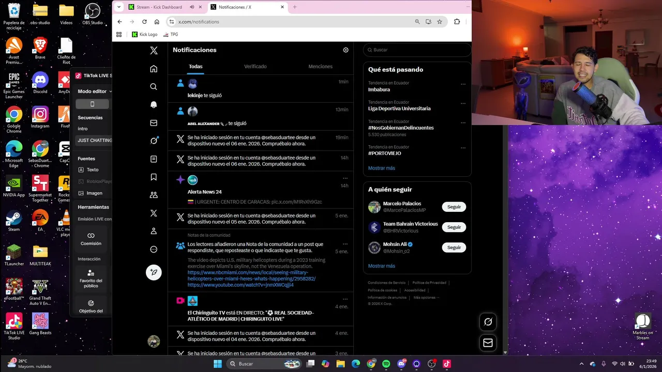Click the page scrollbar down arrow
The height and width of the screenshot is (372, 662).
point(505,352)
